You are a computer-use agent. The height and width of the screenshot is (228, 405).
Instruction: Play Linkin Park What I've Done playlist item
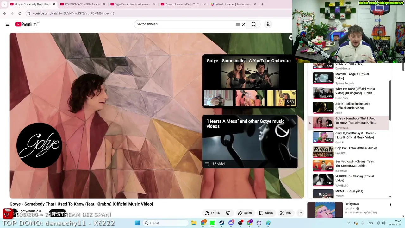[348, 93]
